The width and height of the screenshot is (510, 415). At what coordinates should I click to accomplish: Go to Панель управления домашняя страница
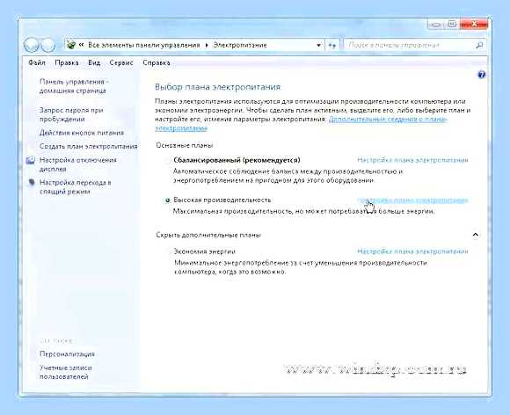click(x=74, y=86)
